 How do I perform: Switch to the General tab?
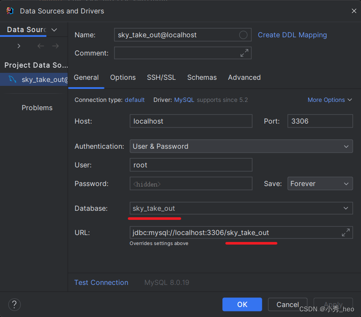86,77
